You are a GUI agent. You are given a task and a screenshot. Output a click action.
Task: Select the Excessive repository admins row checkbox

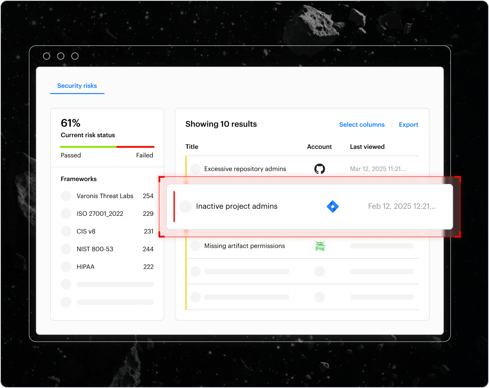[195, 169]
